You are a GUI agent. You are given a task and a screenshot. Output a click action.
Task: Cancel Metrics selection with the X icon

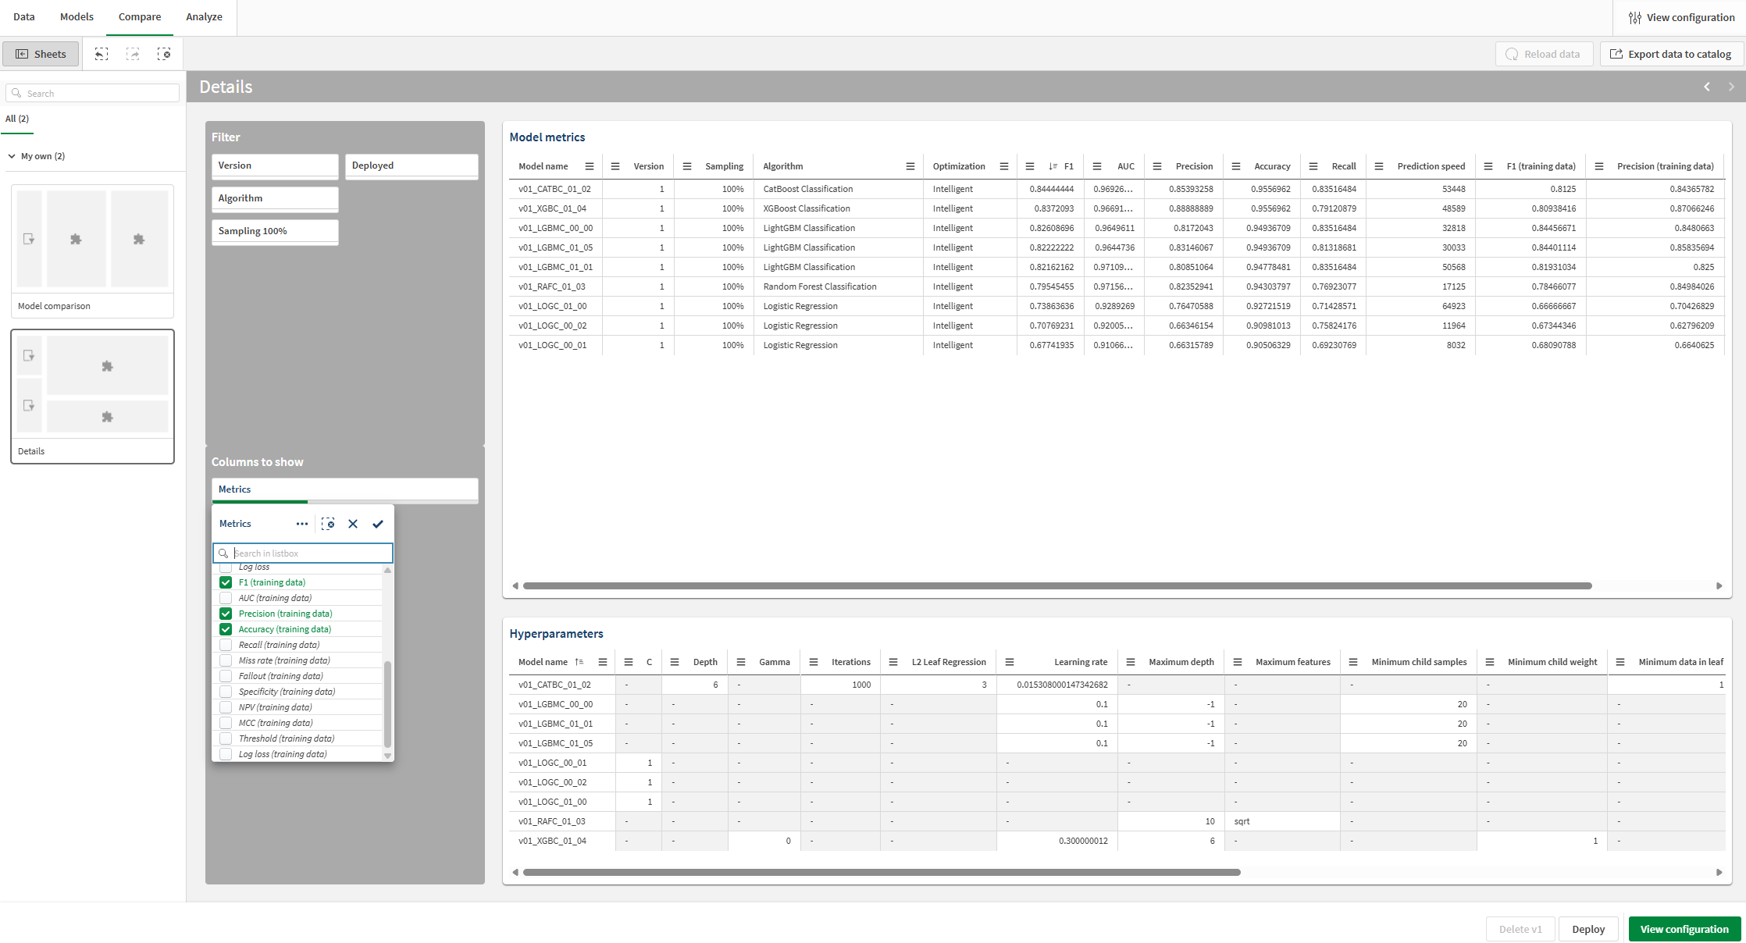tap(353, 524)
